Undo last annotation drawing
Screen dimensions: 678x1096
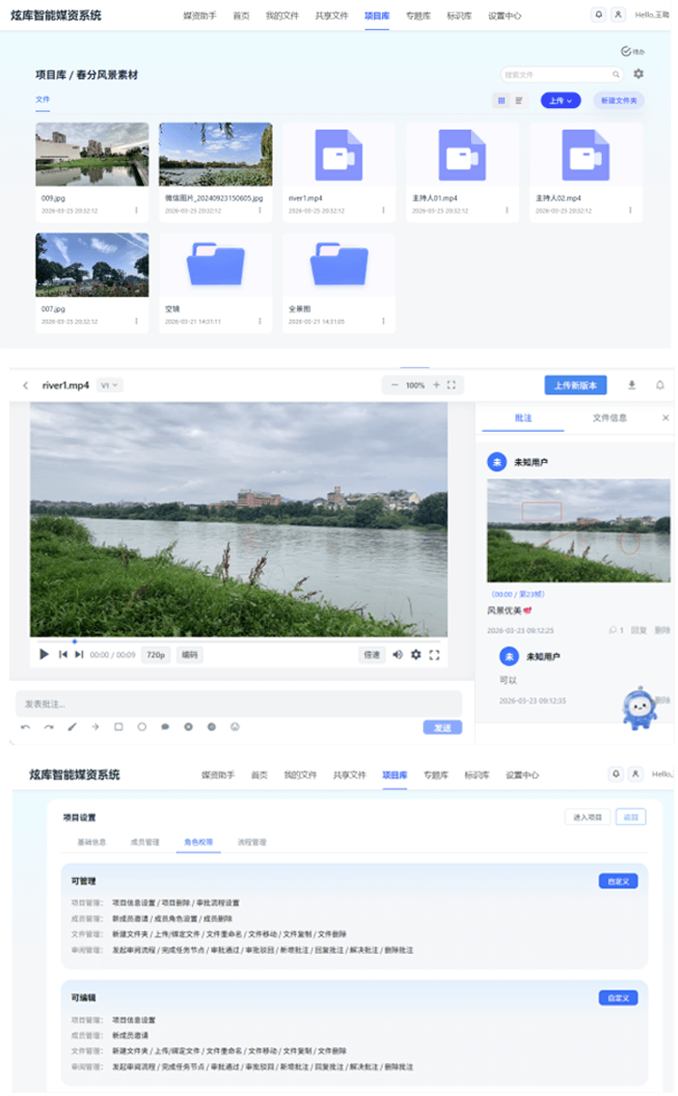pos(25,727)
